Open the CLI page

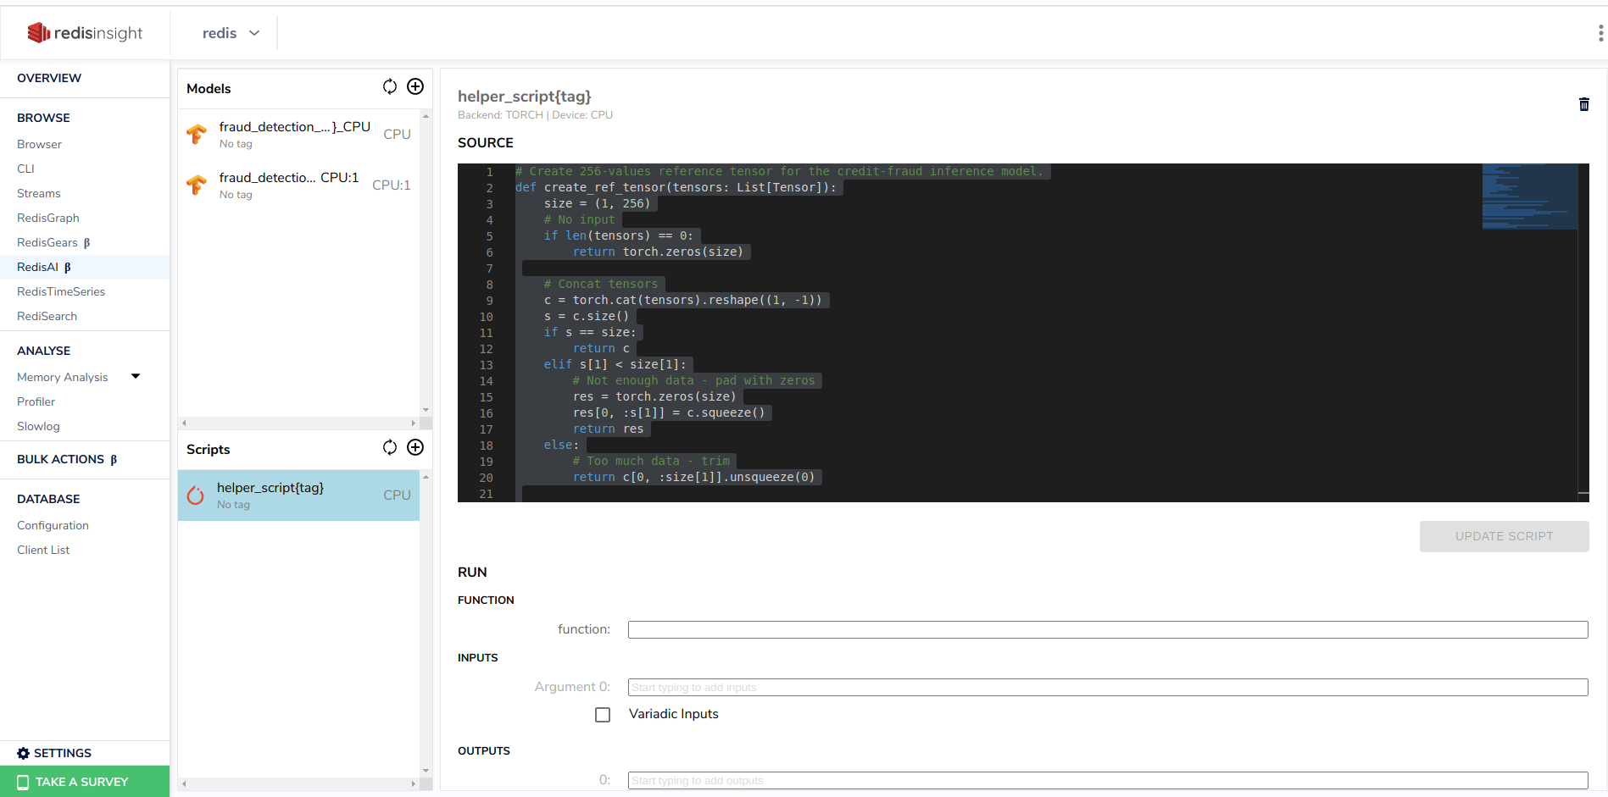tap(25, 169)
